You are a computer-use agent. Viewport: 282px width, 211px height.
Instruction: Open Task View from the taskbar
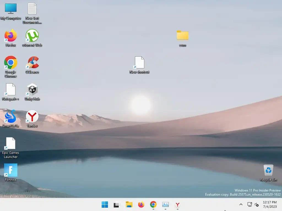tap(116, 204)
